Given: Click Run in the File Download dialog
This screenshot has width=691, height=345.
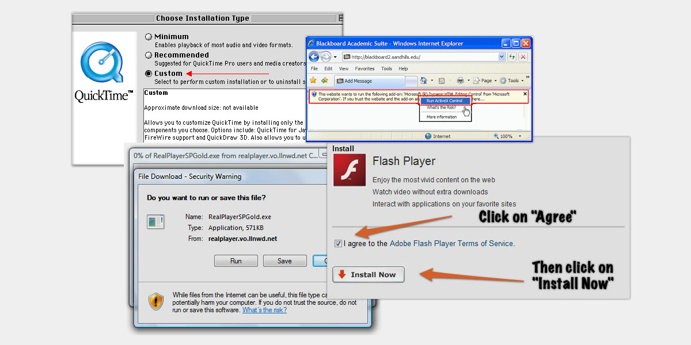Looking at the screenshot, I should click(236, 261).
